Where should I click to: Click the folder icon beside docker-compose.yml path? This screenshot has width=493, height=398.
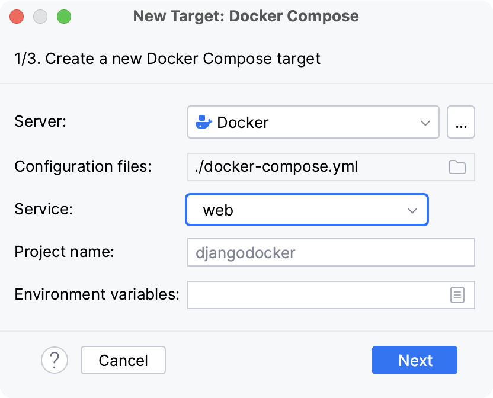(457, 167)
